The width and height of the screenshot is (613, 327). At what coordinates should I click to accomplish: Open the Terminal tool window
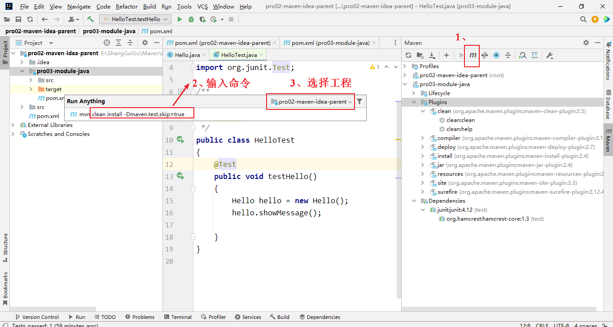click(178, 317)
